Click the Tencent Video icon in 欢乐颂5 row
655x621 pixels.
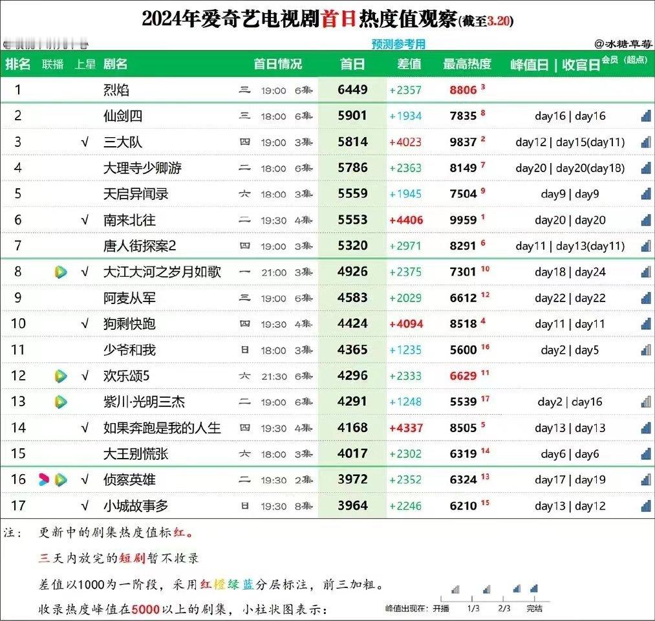61,376
